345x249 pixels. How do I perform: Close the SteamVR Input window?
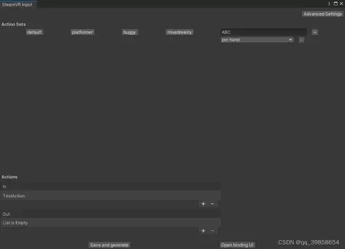point(342,3)
